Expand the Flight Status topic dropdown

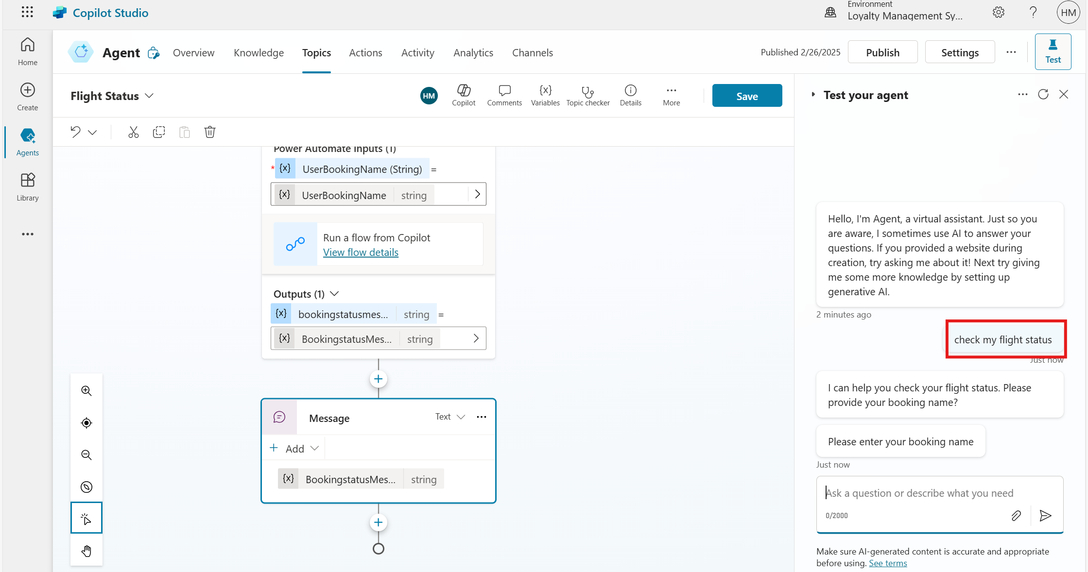tap(149, 96)
